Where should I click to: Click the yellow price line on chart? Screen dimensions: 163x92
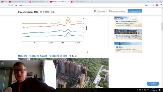point(42,24)
